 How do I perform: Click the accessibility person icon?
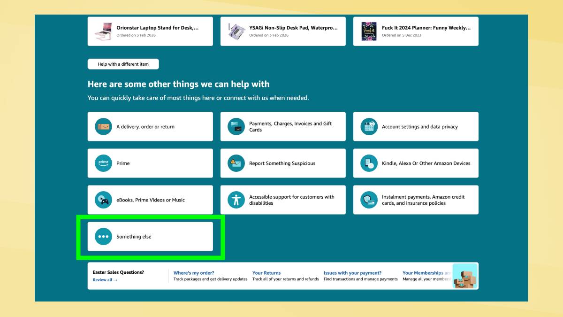(236, 200)
